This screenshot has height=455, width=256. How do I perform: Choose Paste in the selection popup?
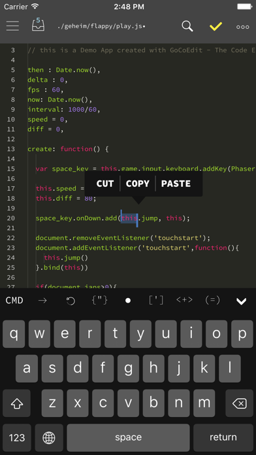pos(176,184)
